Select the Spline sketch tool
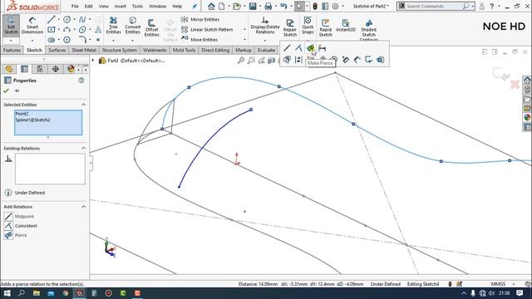532x299 pixels. point(82,20)
